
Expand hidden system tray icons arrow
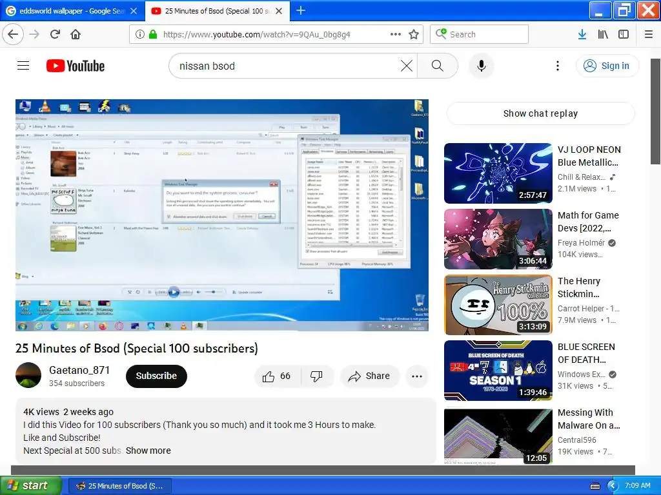[x=613, y=486]
